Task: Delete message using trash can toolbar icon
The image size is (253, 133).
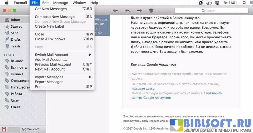Action: pyautogui.click(x=151, y=11)
